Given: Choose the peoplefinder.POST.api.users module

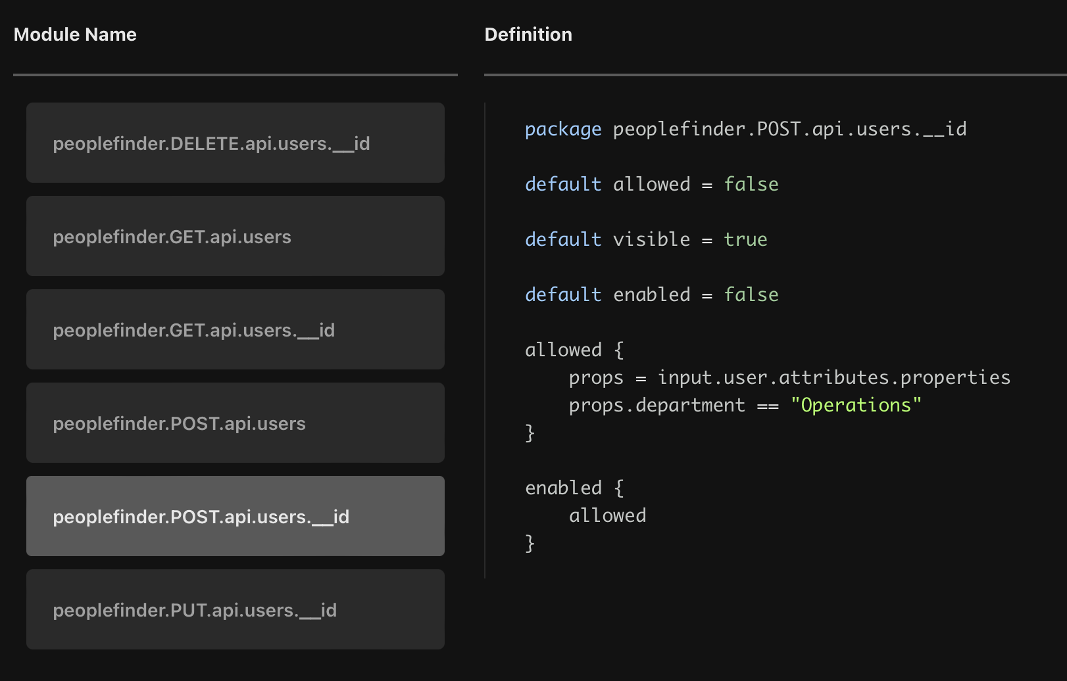Looking at the screenshot, I should click(235, 423).
